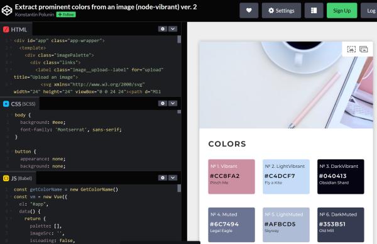Click the HTML editor scrollbar thumb
The height and width of the screenshot is (244, 377).
(179, 39)
